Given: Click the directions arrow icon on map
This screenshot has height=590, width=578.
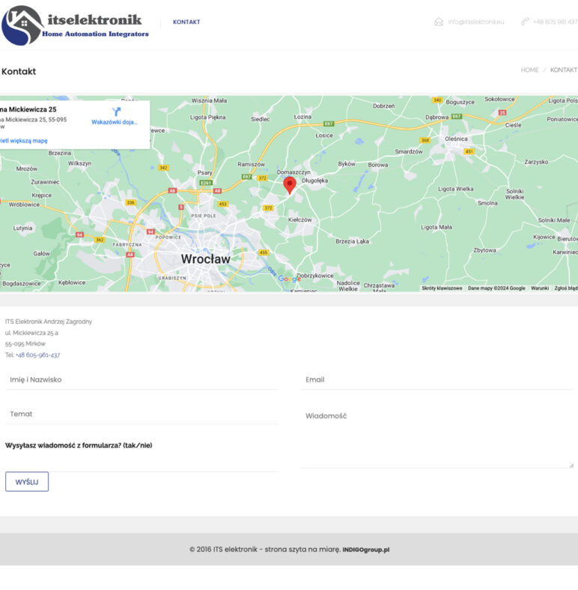Looking at the screenshot, I should 116,112.
